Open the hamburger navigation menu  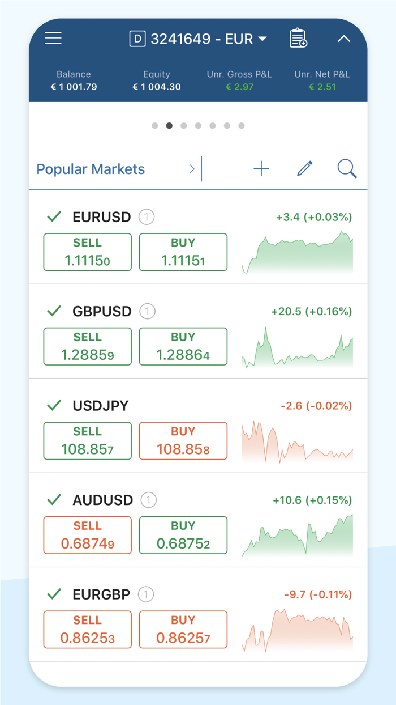(x=53, y=38)
